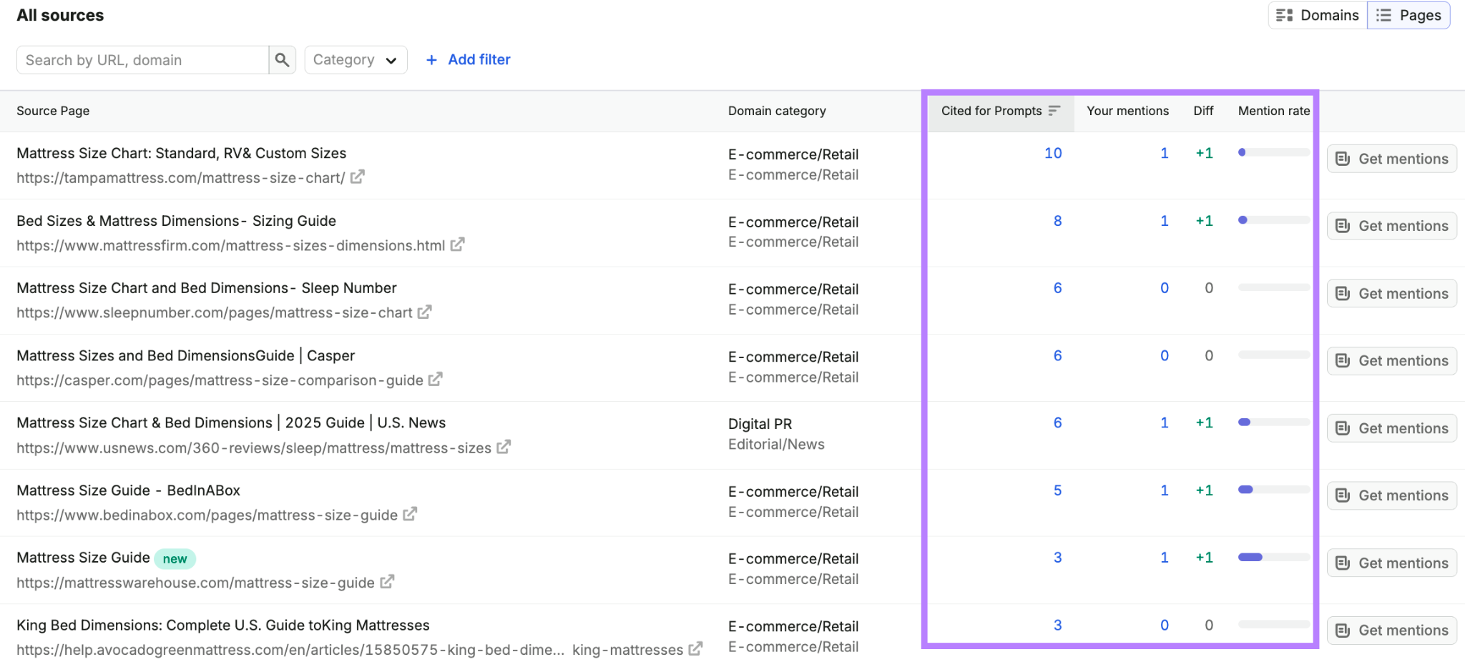This screenshot has width=1465, height=662.
Task: Get mentions for Tampa Mattress size chart row
Action: pos(1392,159)
